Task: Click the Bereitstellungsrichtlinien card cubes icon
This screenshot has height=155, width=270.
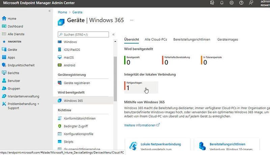Action: [202, 146]
